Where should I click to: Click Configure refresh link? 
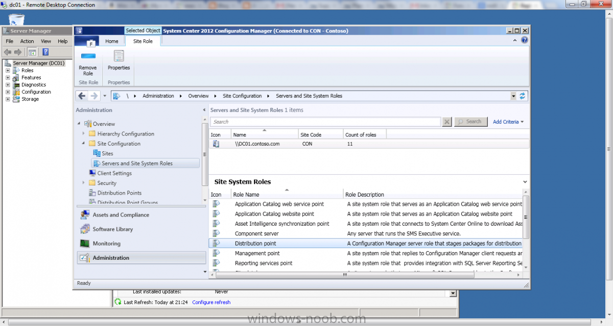click(x=211, y=302)
